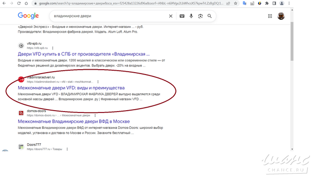Click the https://doors777.ru › Товары breadcrumb

coord(44,149)
